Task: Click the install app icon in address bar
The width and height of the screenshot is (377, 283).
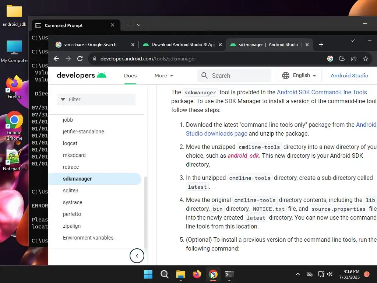Action: (x=342, y=59)
